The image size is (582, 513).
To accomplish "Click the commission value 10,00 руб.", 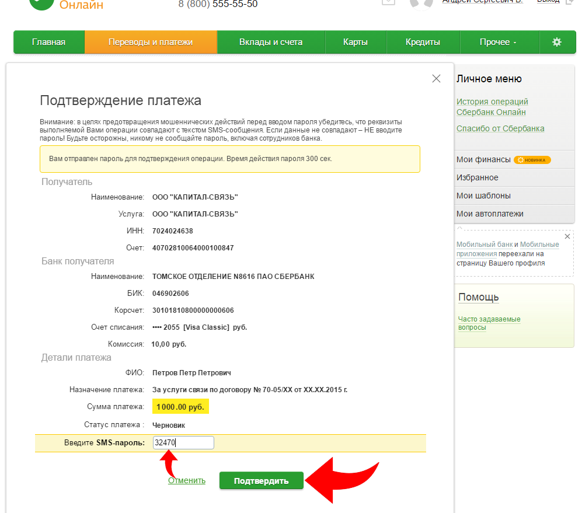I will click(169, 344).
